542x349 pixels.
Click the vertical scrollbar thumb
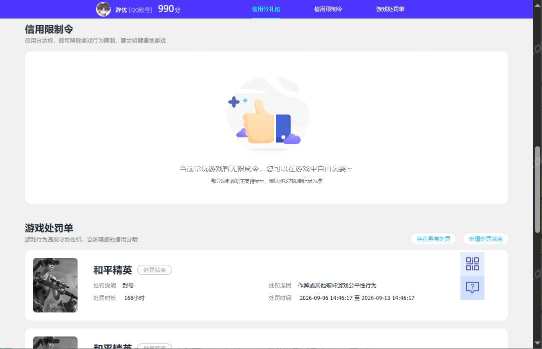537,190
